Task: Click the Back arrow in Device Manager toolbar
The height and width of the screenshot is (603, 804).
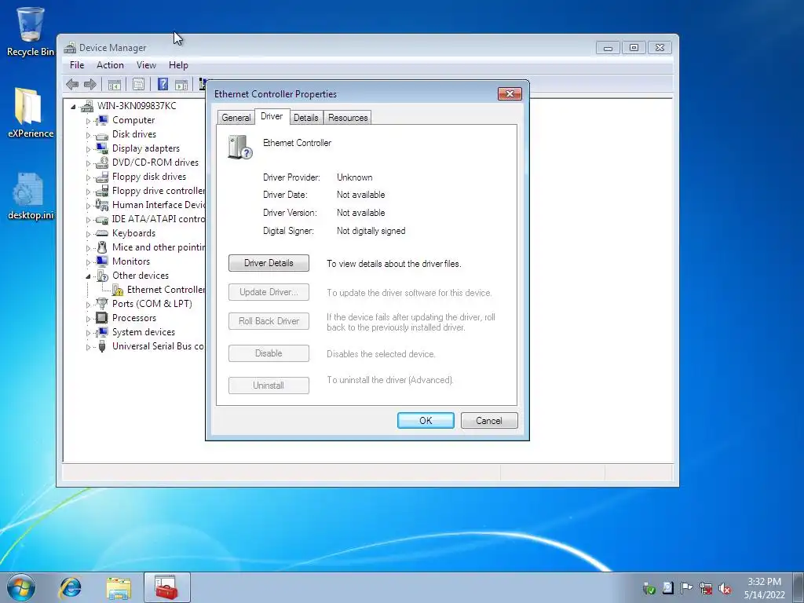Action: tap(72, 84)
